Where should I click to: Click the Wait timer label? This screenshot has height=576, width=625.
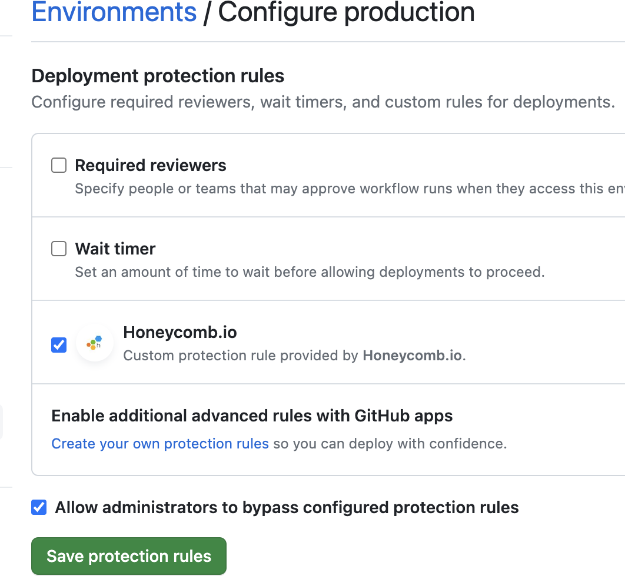click(115, 249)
